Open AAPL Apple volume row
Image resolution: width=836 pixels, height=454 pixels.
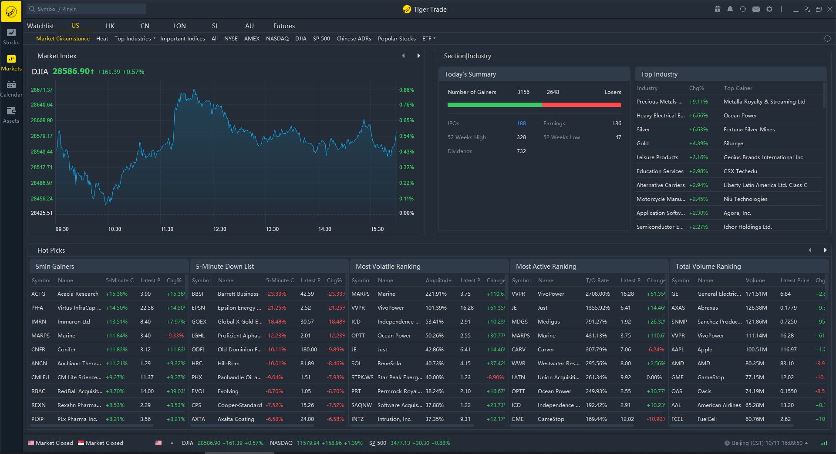tap(748, 350)
